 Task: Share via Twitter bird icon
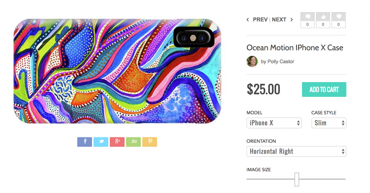pos(101,142)
